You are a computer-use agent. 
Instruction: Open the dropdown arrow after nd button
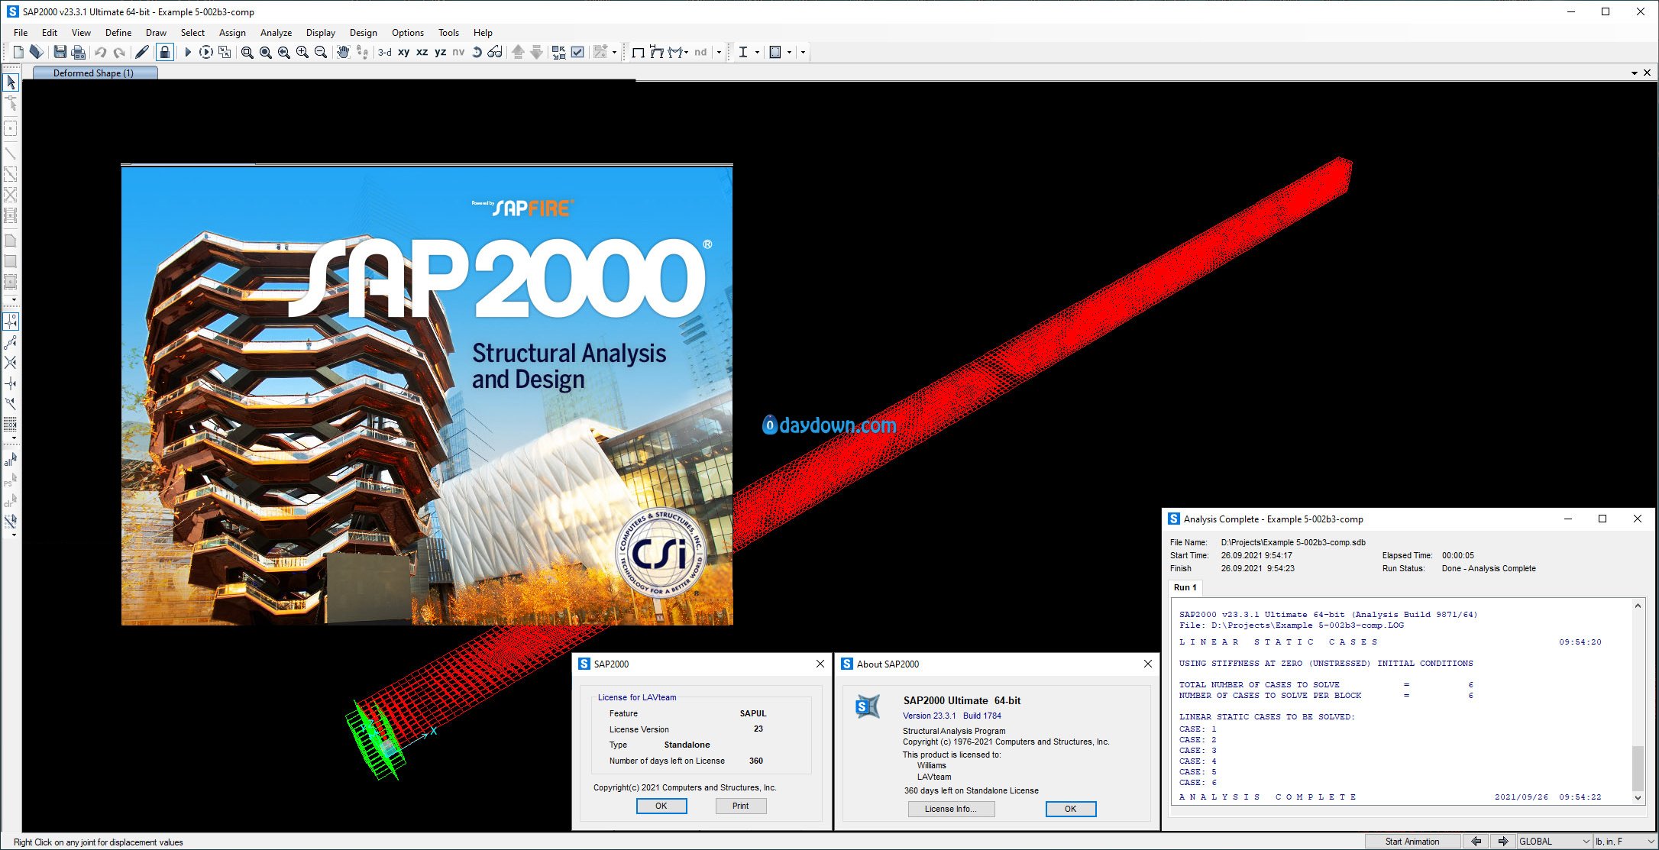point(719,52)
